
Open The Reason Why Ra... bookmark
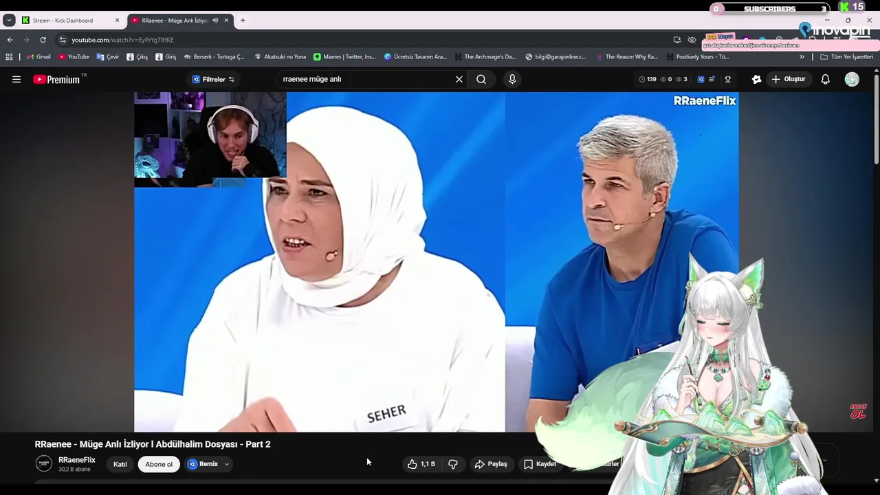(626, 57)
